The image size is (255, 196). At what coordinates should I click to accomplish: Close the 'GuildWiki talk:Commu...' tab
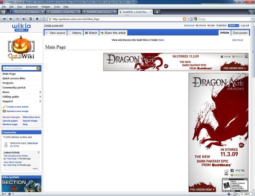click(x=115, y=12)
